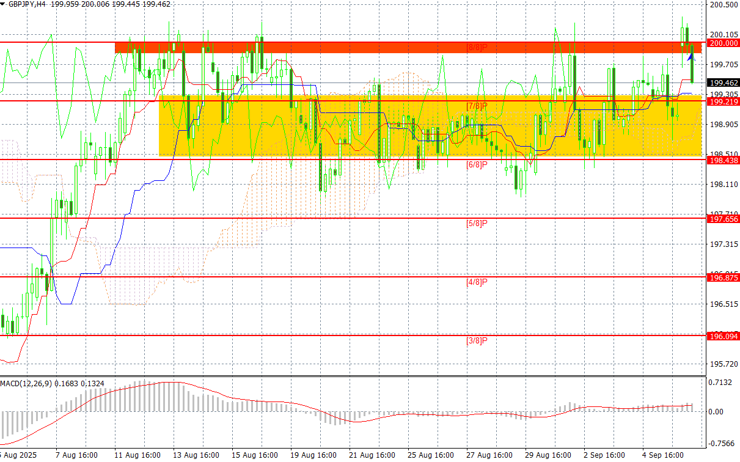The height and width of the screenshot is (462, 740).
Task: Select the 198.110 price axis label
Action: tap(724, 185)
